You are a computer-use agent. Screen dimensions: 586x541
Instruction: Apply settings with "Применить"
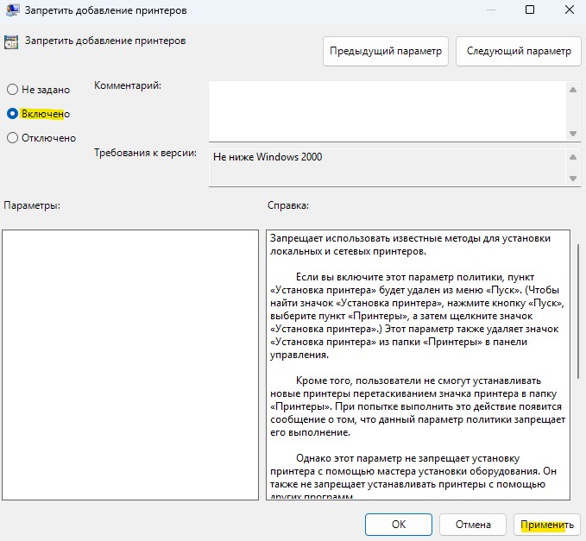click(547, 525)
